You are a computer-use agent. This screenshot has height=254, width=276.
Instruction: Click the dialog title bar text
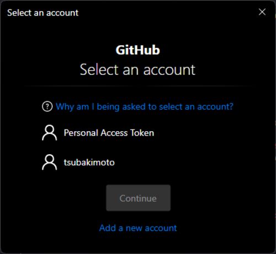click(43, 13)
